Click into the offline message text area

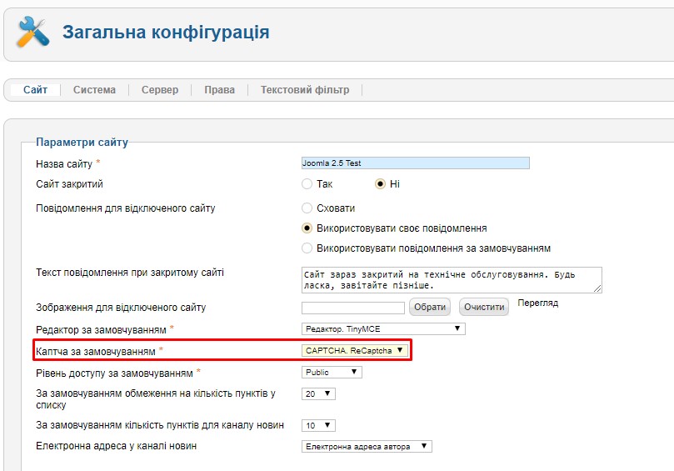click(452, 280)
